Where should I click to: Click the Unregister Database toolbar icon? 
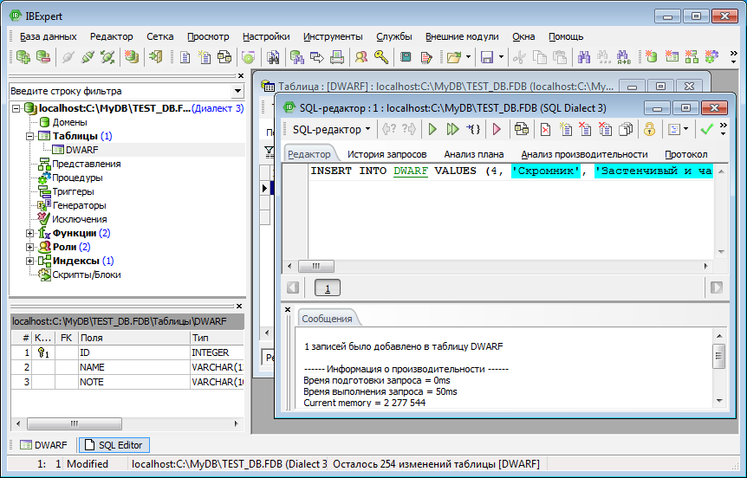(43, 57)
